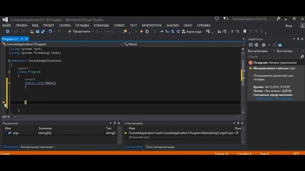Open Карта кода (Code Map)

[192, 31]
